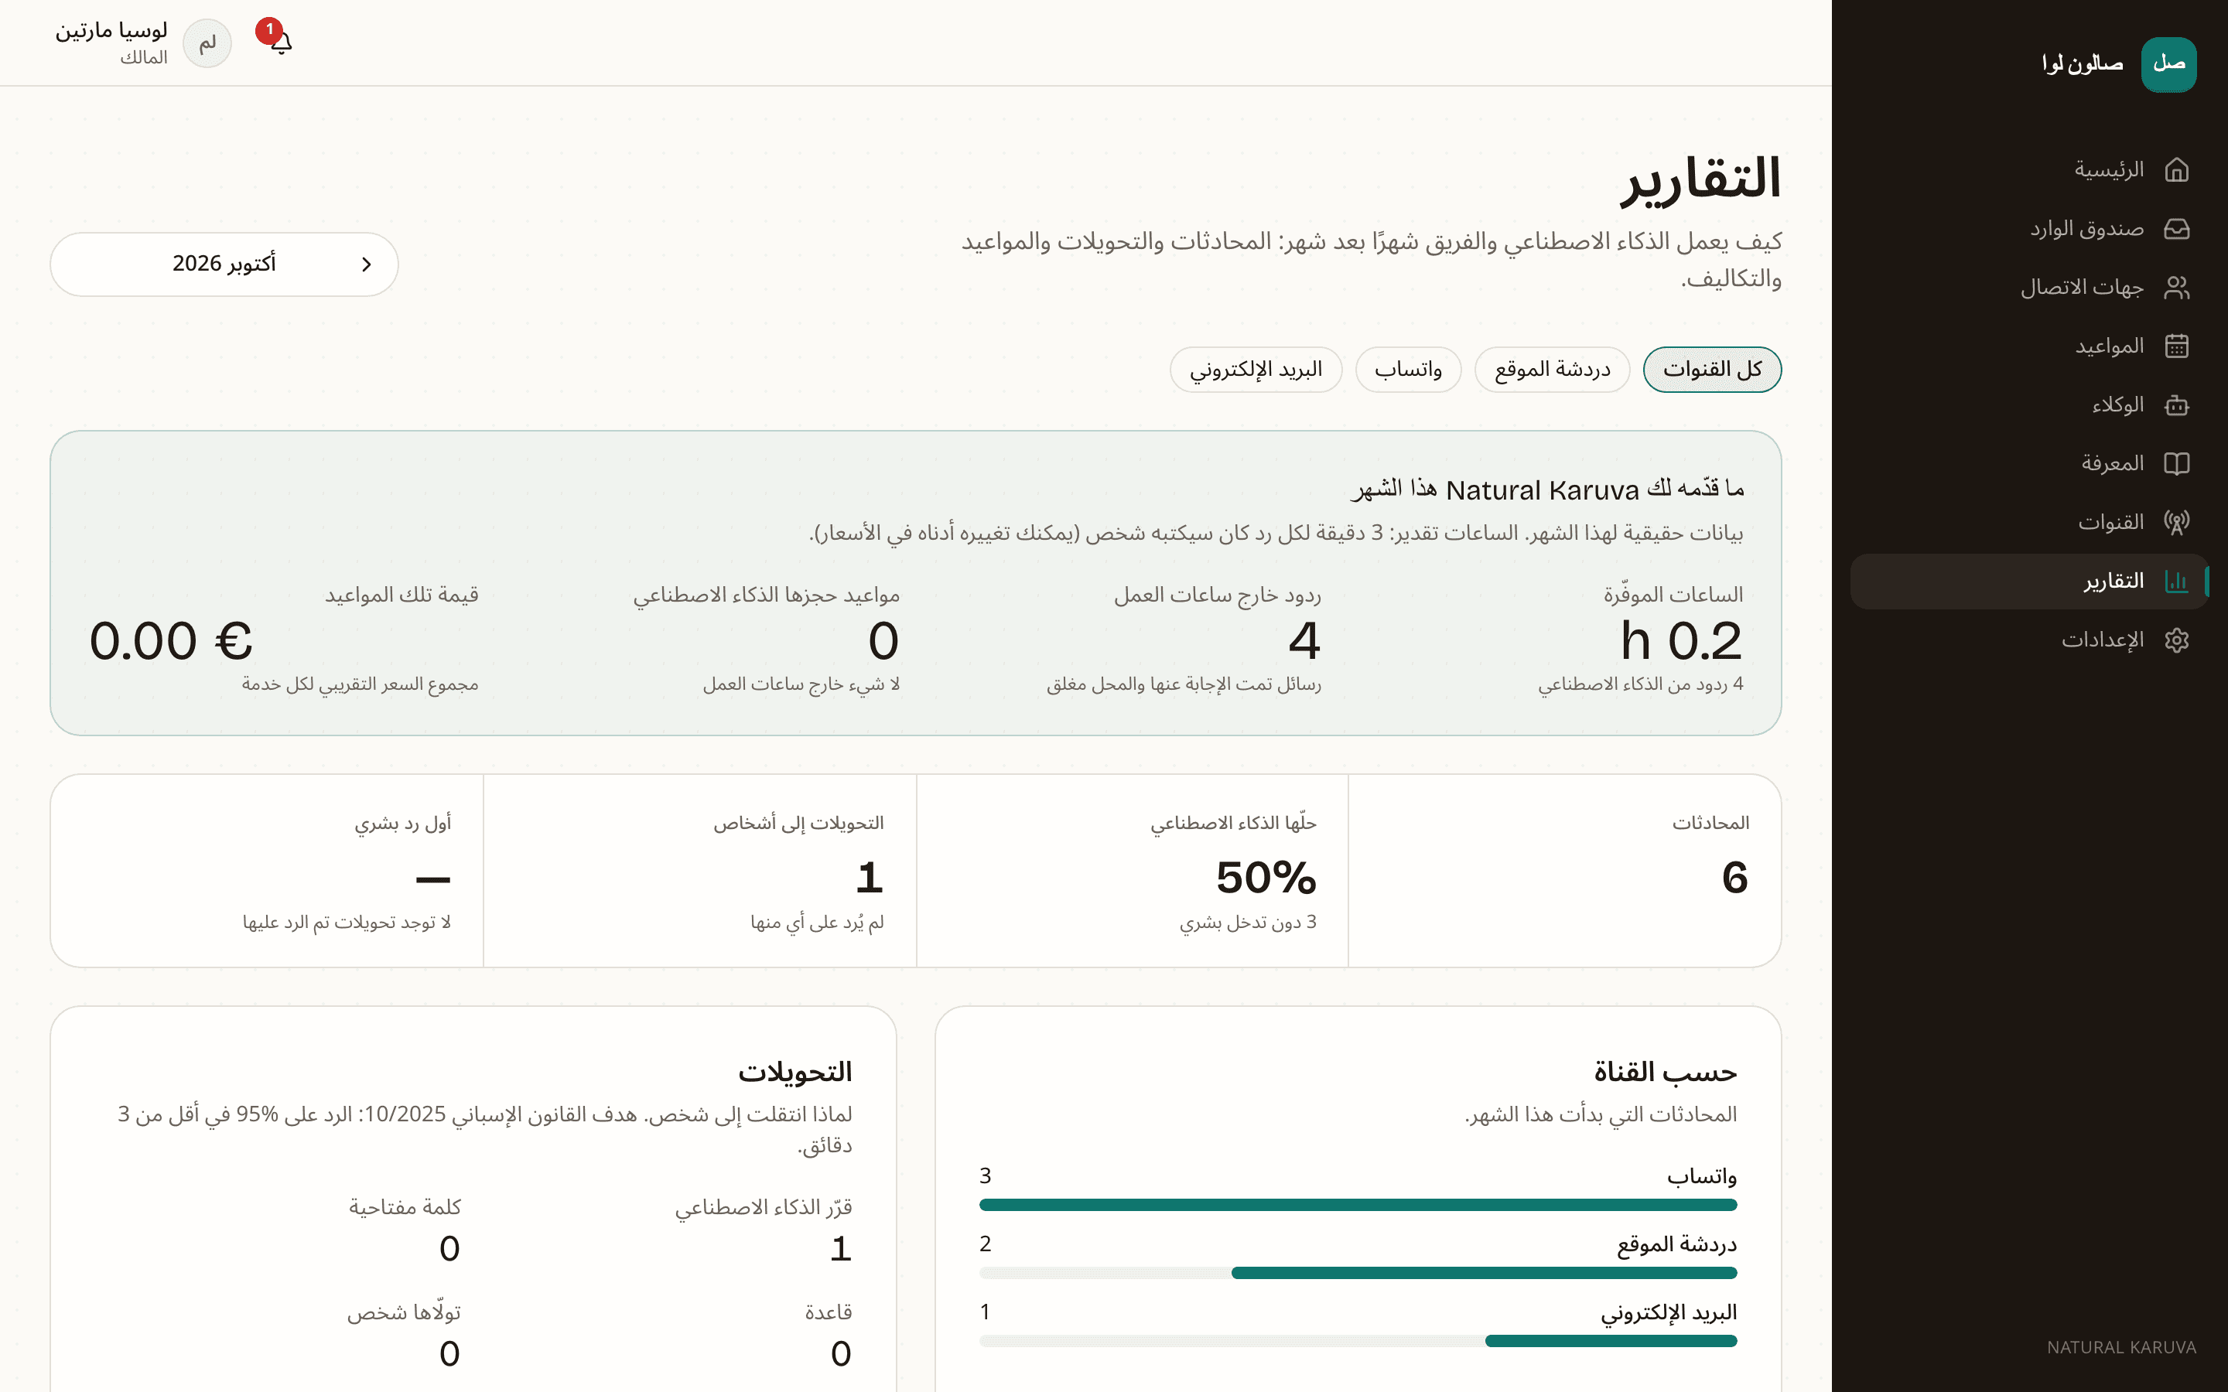The height and width of the screenshot is (1392, 2228).
Task: Open the المواعيد calendar icon
Action: coord(2176,346)
